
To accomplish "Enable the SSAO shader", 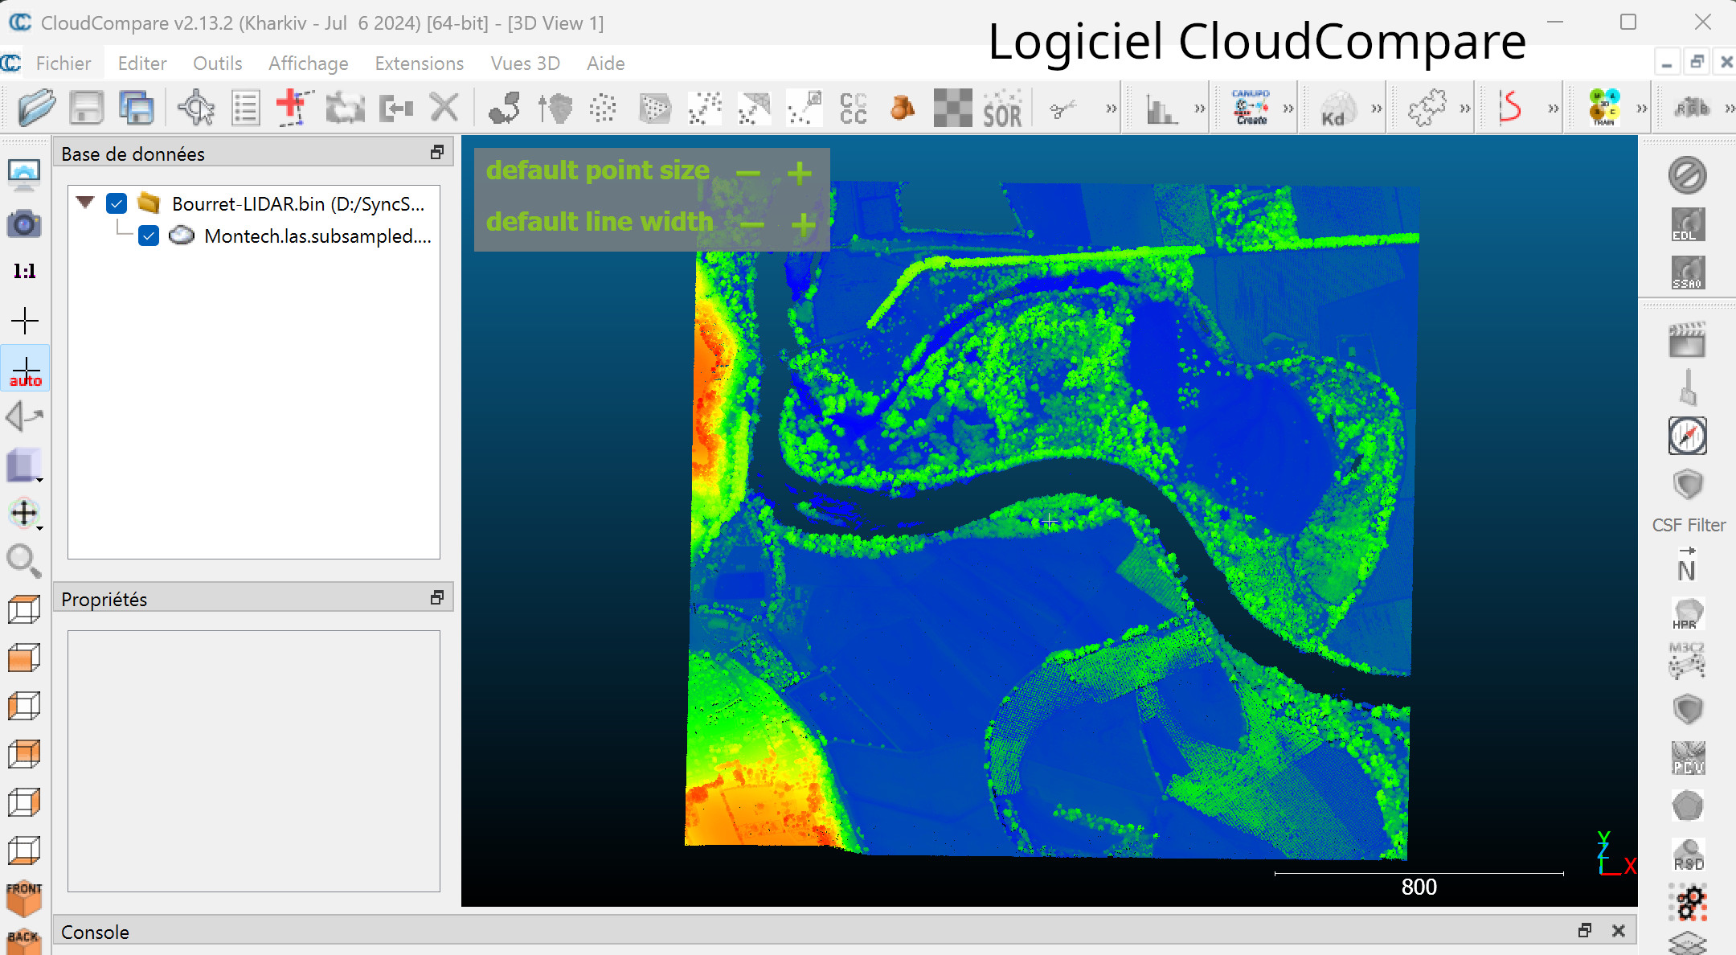I will click(1687, 273).
